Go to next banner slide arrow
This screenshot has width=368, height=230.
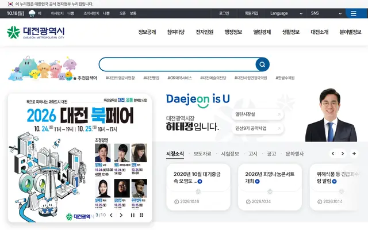click(121, 215)
